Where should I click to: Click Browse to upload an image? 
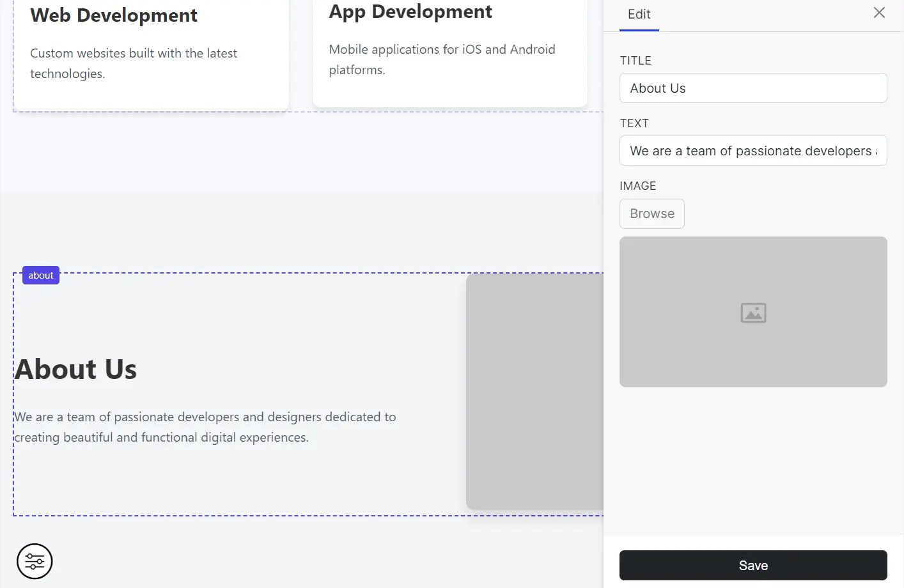tap(652, 213)
